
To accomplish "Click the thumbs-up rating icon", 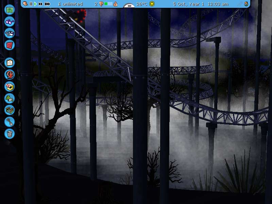I will coord(115,4).
